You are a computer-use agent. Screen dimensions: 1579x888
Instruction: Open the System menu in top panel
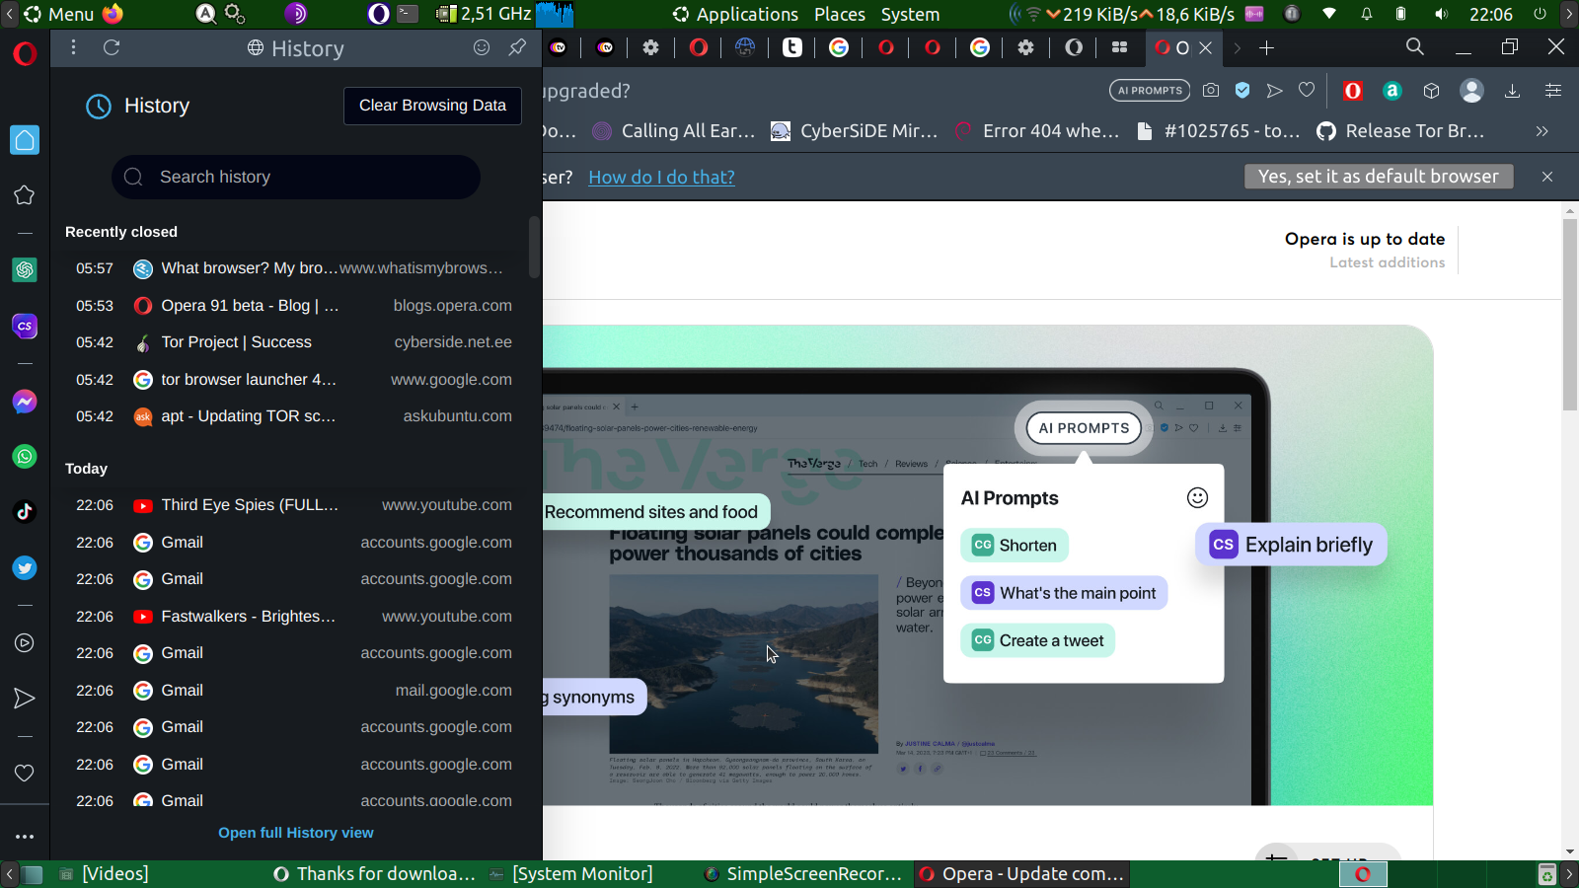point(910,15)
